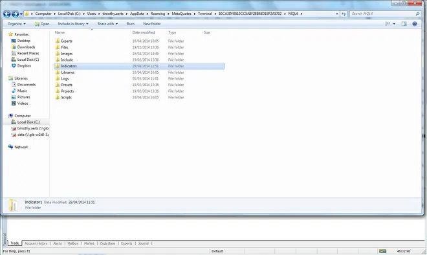Viewport: 427px width, 255px height.
Task: Switch to the Code Base tab
Action: [107, 243]
